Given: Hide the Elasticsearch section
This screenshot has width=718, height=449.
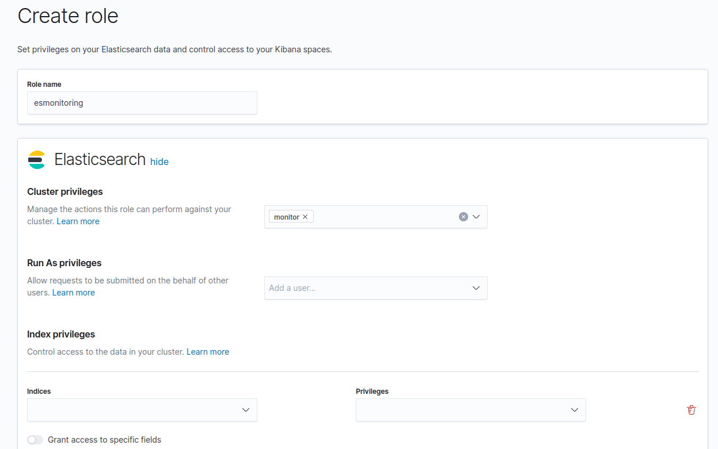Looking at the screenshot, I should coord(159,162).
